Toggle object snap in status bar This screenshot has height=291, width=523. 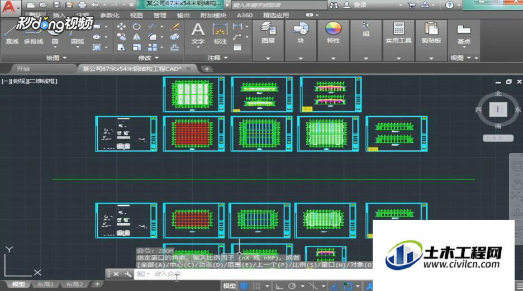348,286
